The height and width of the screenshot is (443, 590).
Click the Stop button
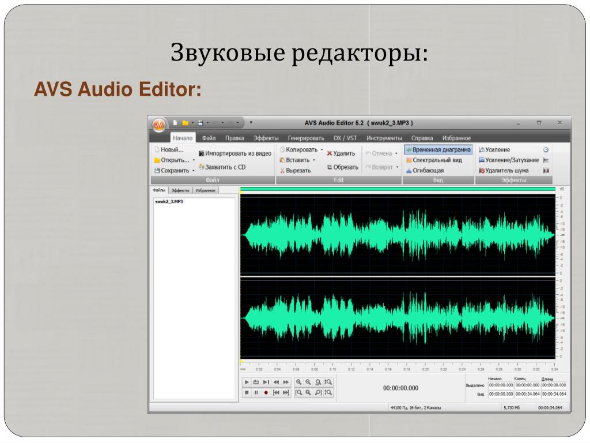[x=247, y=392]
